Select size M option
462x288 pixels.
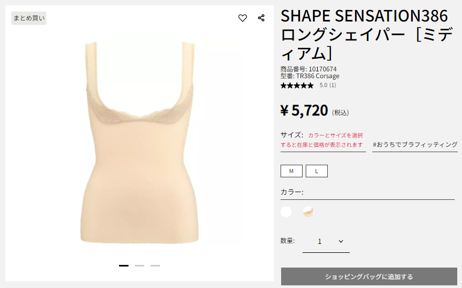[x=292, y=171]
